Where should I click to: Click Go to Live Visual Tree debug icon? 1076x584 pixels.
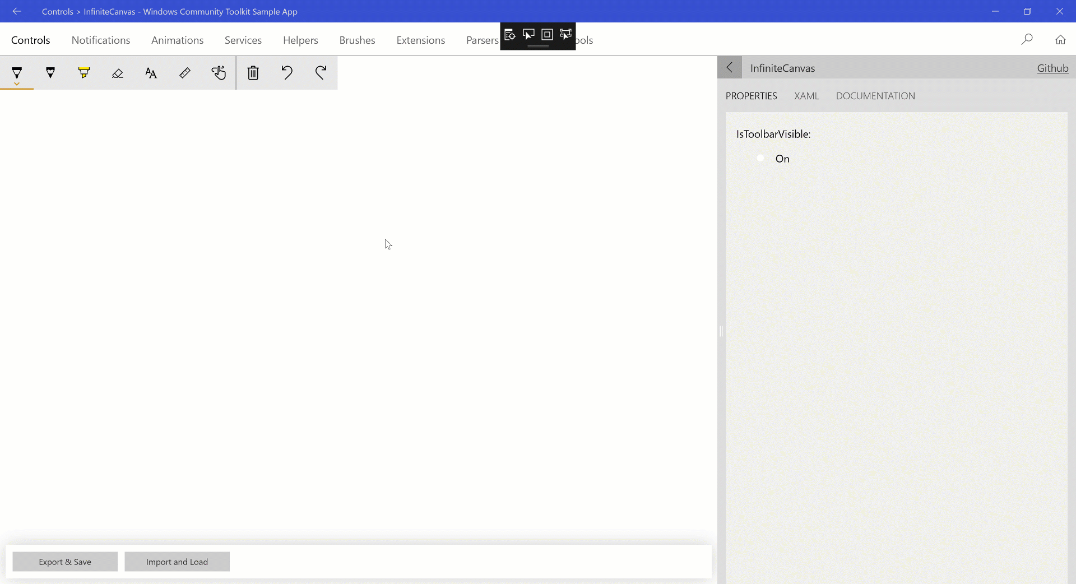click(510, 35)
